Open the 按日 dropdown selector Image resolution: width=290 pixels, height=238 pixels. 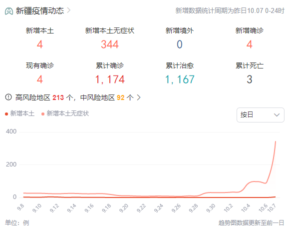pos(261,115)
